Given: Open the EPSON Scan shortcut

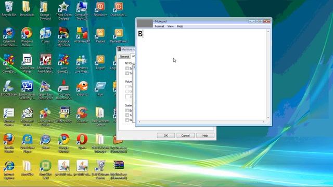Looking at the screenshot, I should coord(9,88).
